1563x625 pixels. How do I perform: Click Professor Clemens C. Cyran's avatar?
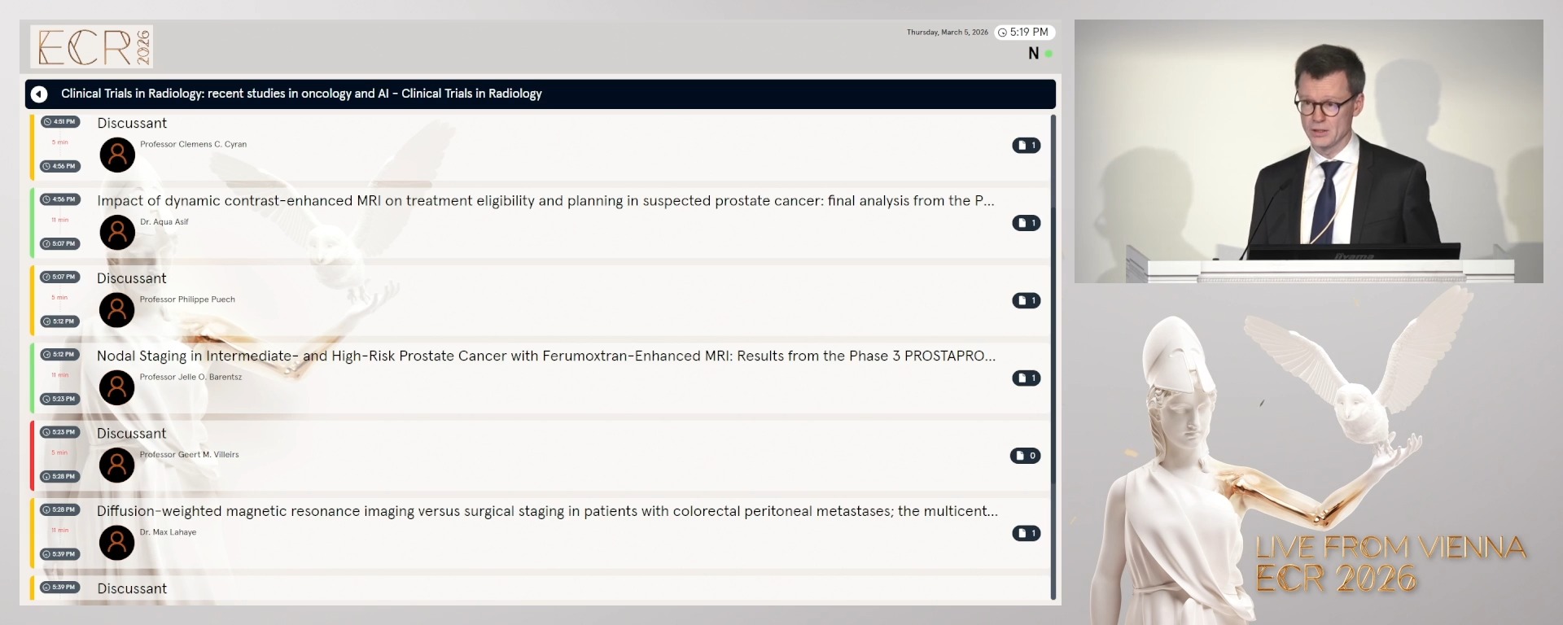pyautogui.click(x=117, y=155)
